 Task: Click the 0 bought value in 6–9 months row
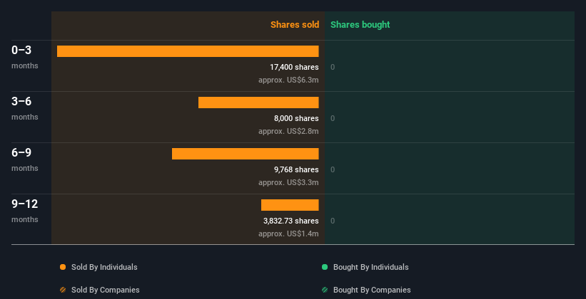point(333,169)
